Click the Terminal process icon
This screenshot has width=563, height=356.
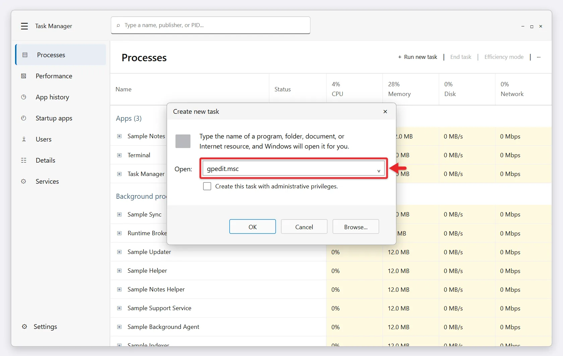(x=119, y=155)
